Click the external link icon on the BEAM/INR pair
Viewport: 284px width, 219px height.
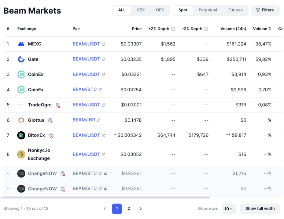(x=98, y=120)
